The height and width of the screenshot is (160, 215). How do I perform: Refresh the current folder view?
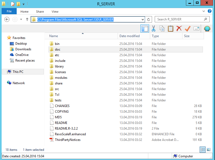point(149,19)
